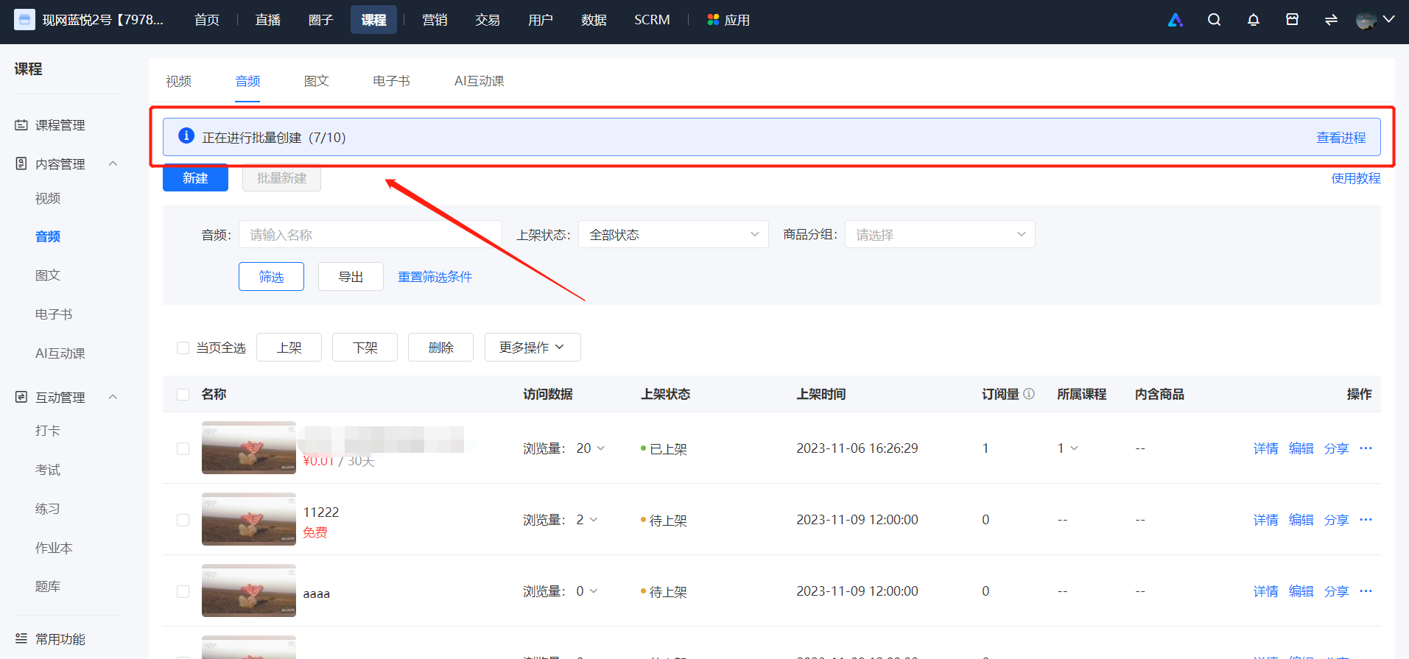Tick the 当页全选 checkbox
The image size is (1409, 659).
(x=183, y=348)
